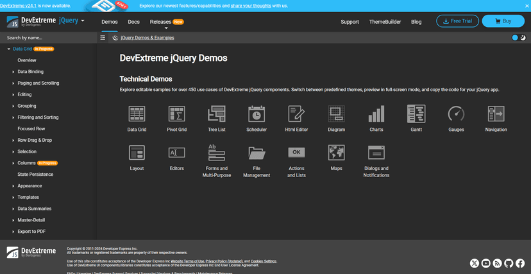The width and height of the screenshot is (531, 274).
Task: Open the Facebook social icon
Action: point(520,263)
